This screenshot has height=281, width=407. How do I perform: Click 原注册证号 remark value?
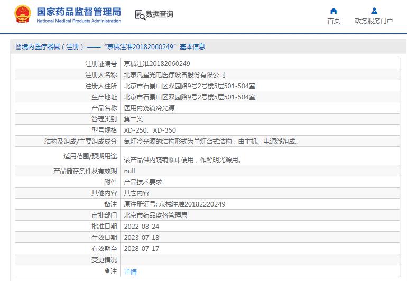coord(174,204)
